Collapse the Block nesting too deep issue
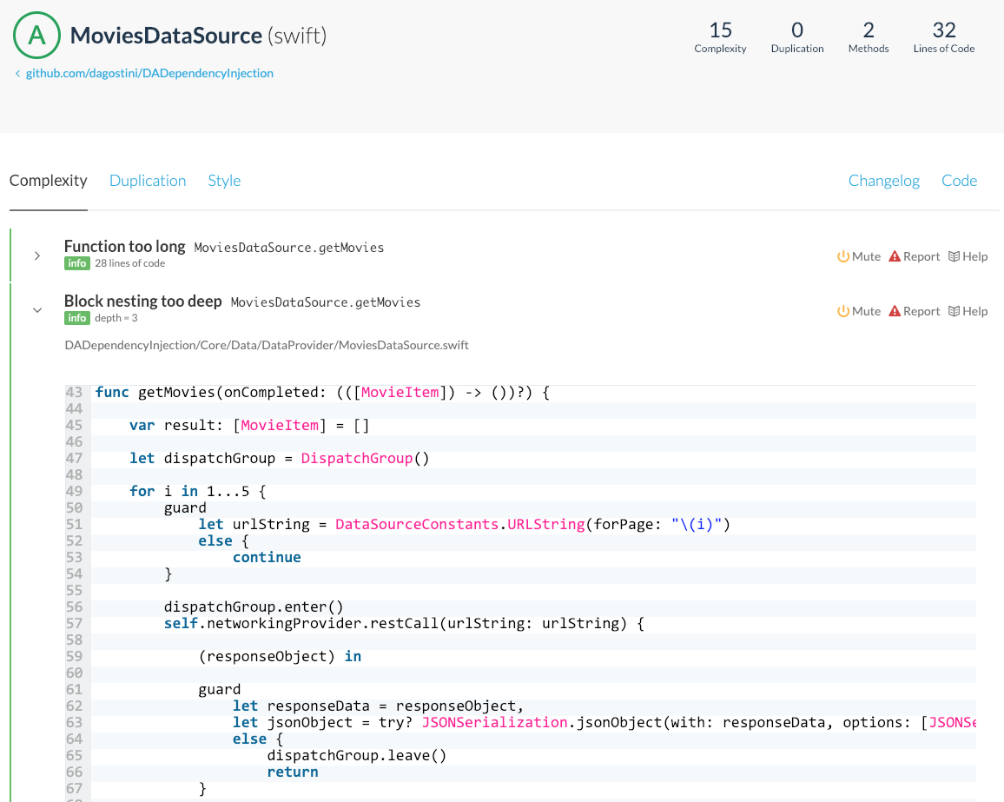Image resolution: width=1004 pixels, height=802 pixels. pos(37,309)
